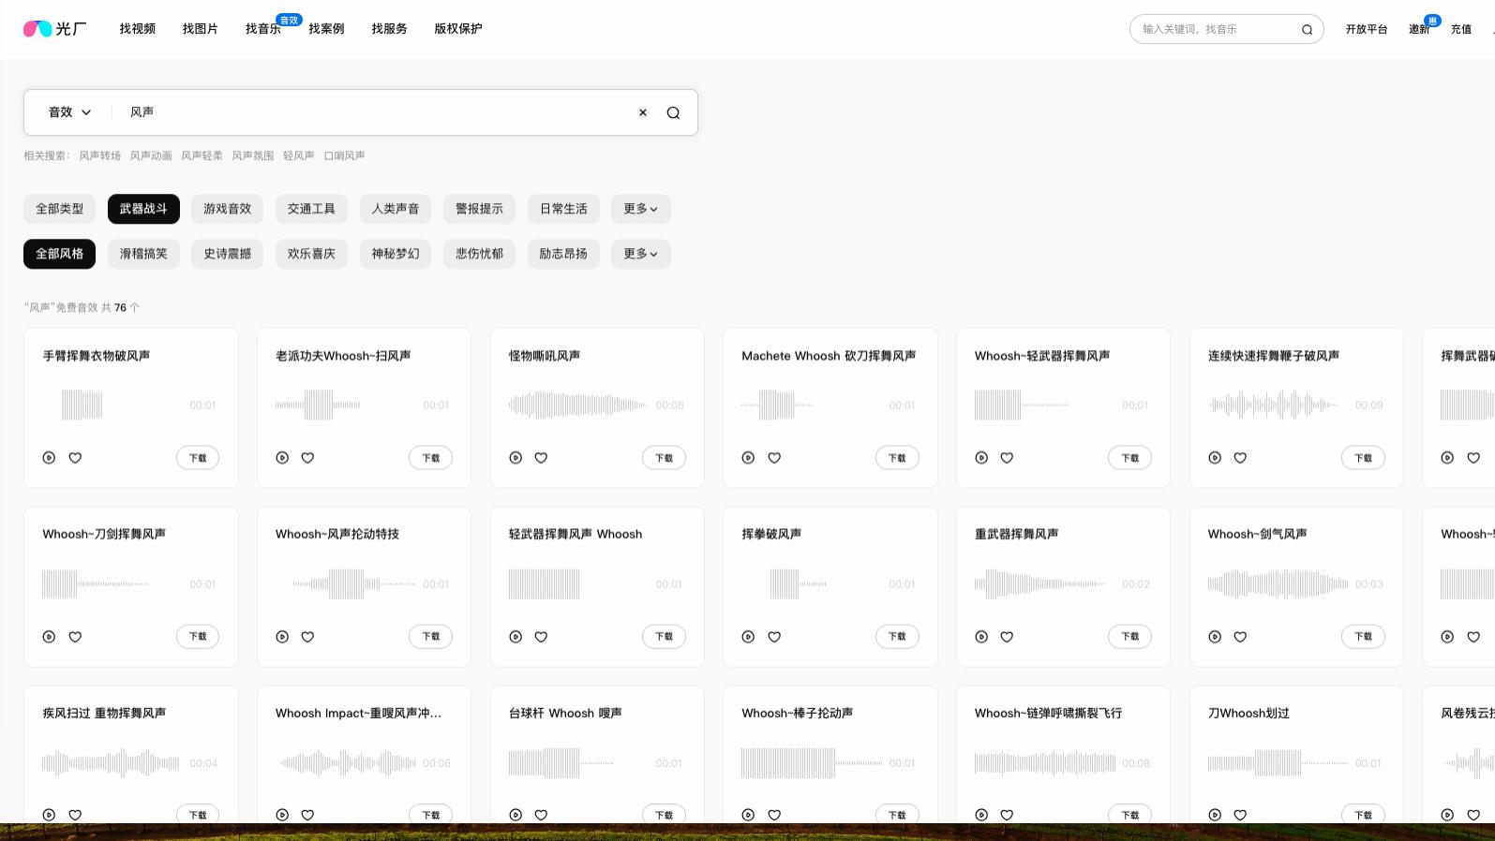Open 开放平台 link
The height and width of the screenshot is (841, 1495).
(x=1367, y=29)
